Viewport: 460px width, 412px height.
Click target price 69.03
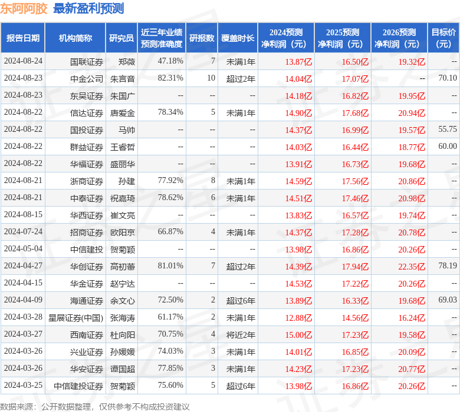(448, 300)
